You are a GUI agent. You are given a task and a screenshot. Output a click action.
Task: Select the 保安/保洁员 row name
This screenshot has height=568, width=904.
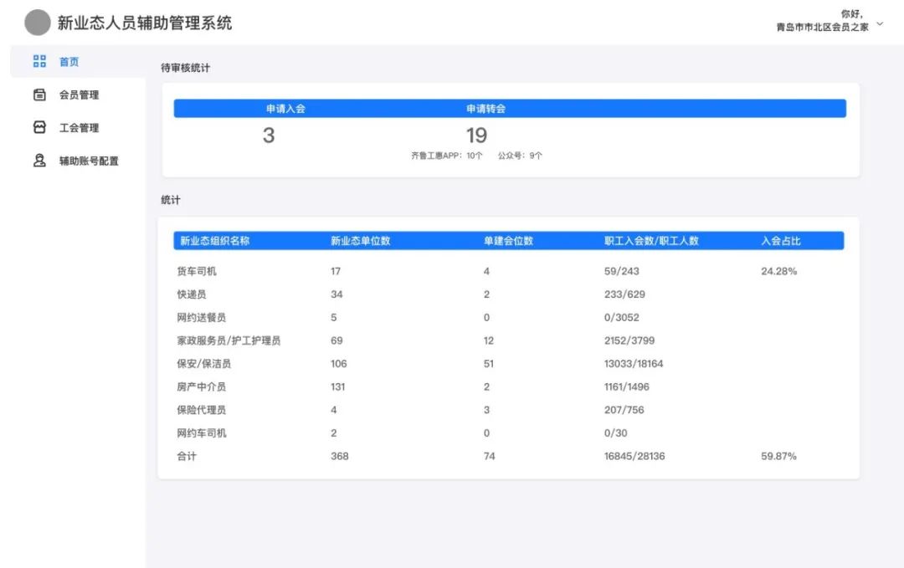203,364
